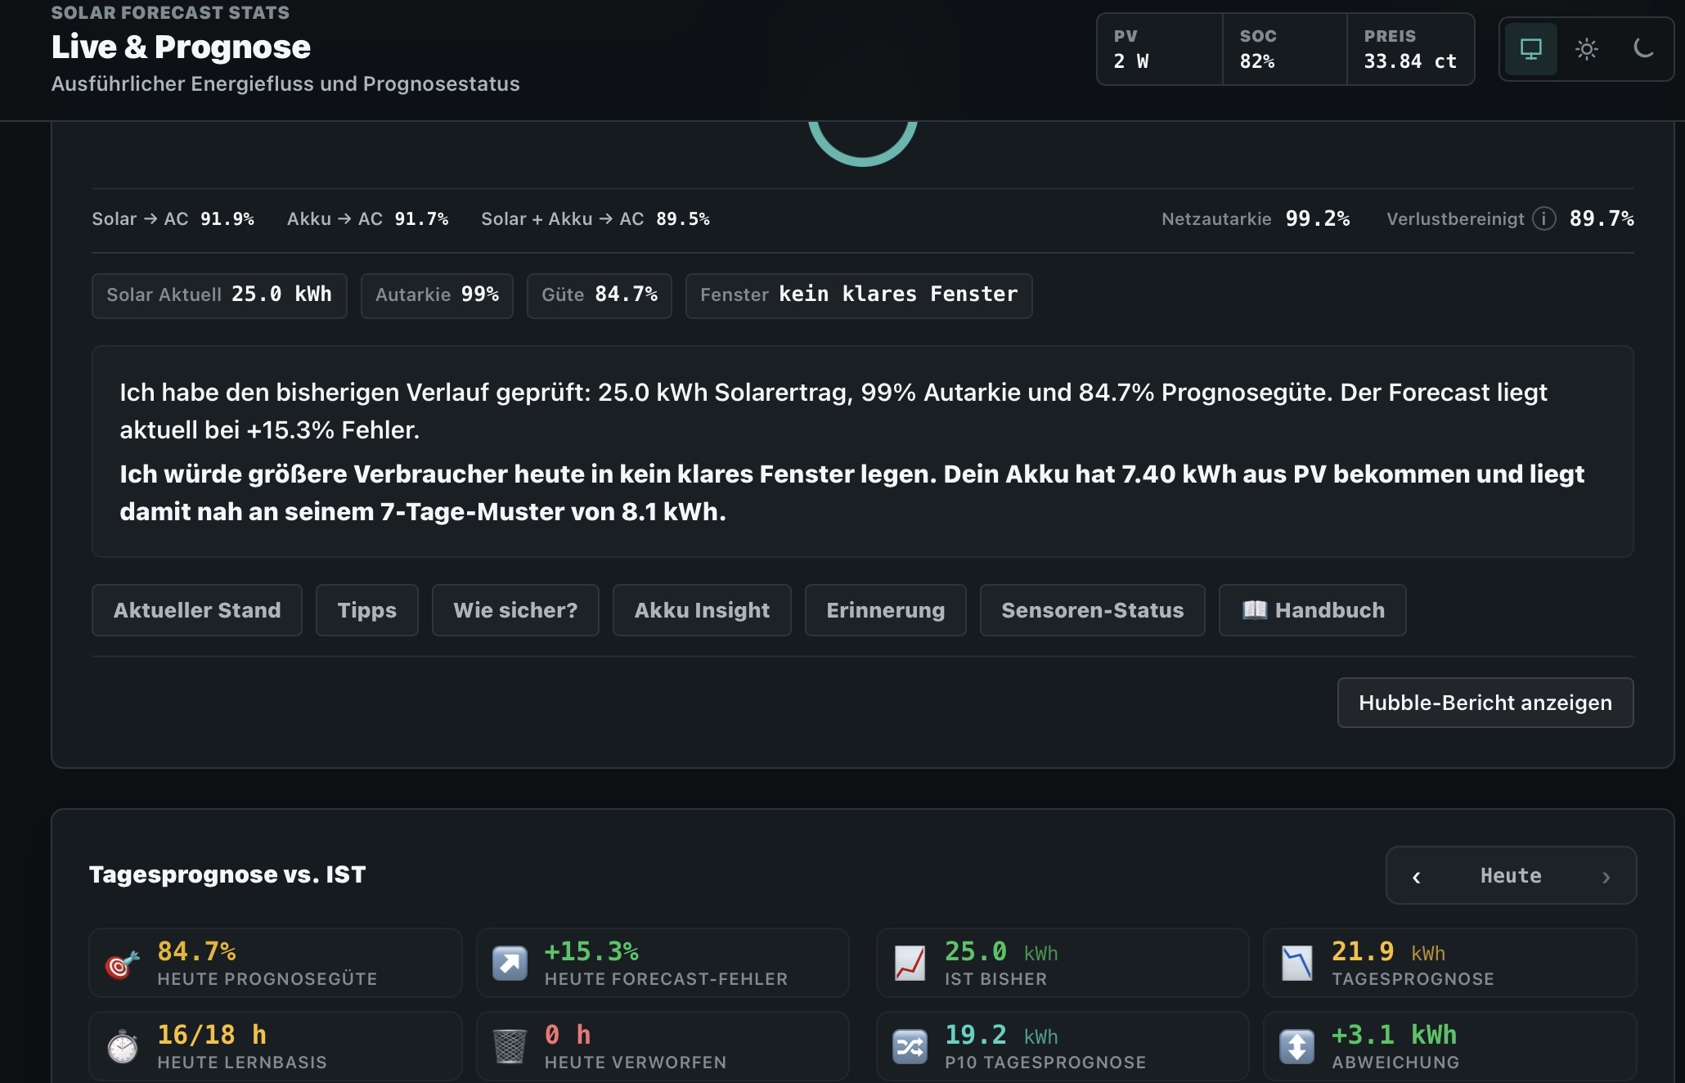The width and height of the screenshot is (1685, 1083).
Task: Select Heute in the day selector
Action: pyautogui.click(x=1511, y=876)
